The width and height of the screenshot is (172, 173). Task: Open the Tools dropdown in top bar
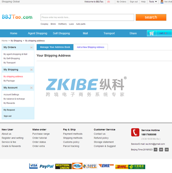click(153, 2)
